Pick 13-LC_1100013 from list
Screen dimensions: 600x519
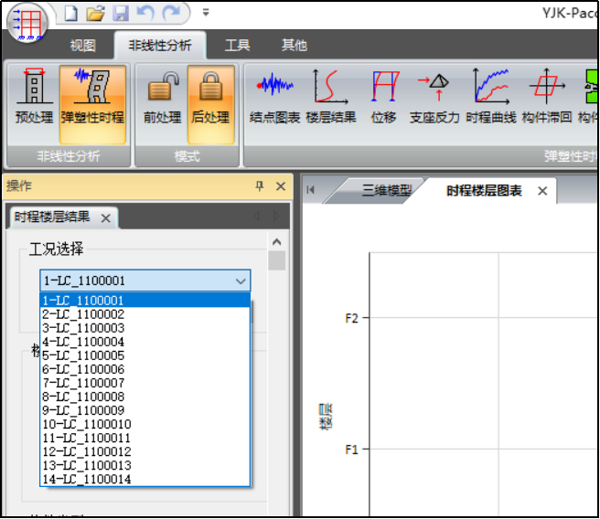[x=145, y=465]
